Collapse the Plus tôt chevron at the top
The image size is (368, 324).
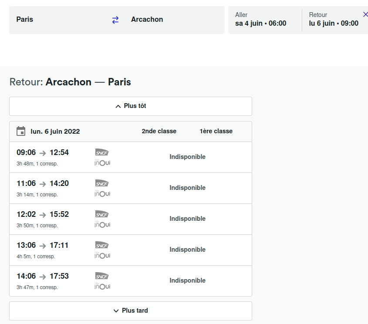(118, 105)
